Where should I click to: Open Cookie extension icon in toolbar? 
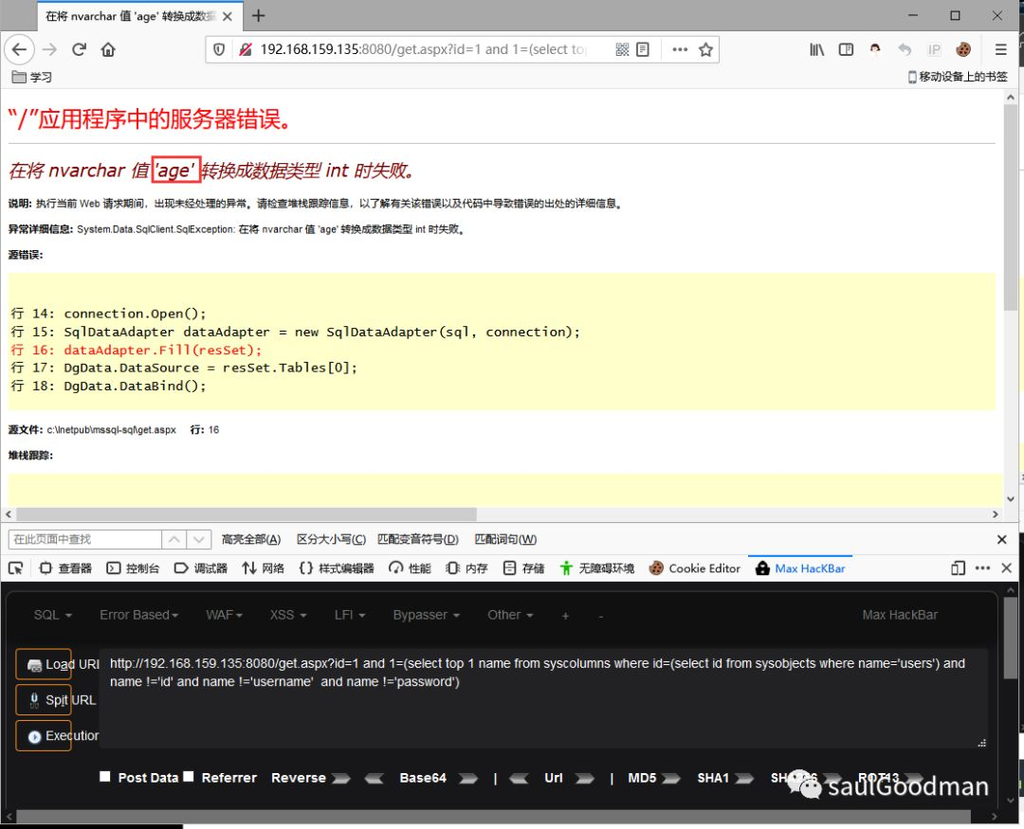coord(962,49)
